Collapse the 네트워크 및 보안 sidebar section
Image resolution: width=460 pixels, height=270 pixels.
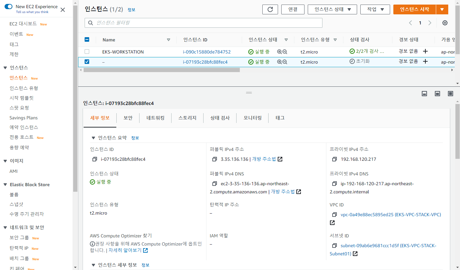5,228
